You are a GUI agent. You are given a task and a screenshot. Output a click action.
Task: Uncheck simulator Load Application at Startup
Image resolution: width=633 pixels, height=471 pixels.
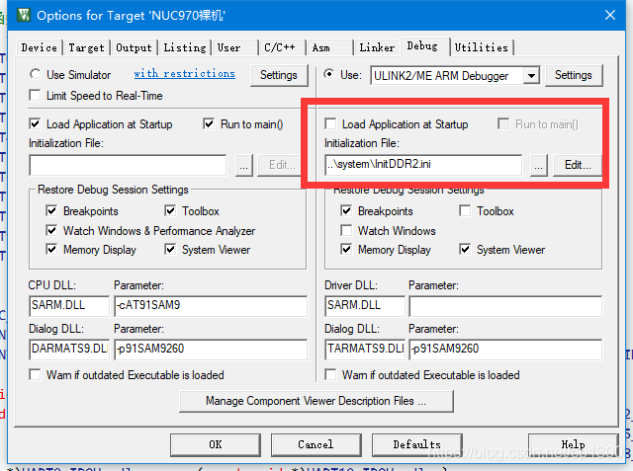coord(36,123)
